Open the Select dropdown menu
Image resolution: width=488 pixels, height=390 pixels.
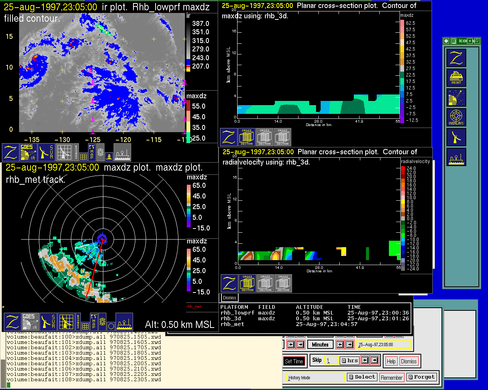(x=362, y=377)
